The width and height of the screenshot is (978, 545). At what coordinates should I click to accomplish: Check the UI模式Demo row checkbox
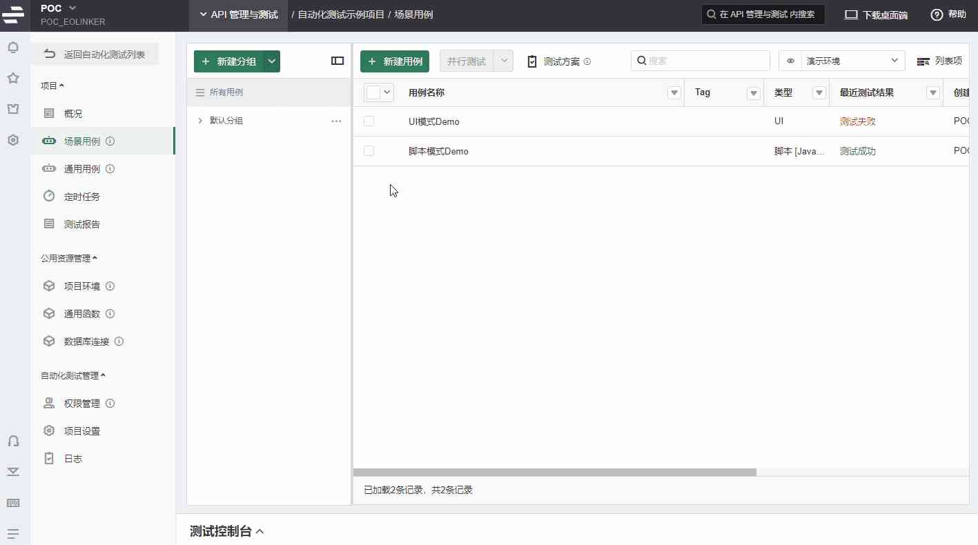369,121
